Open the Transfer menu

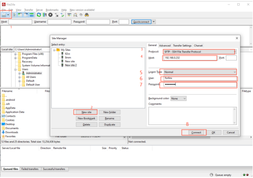pos(29,10)
